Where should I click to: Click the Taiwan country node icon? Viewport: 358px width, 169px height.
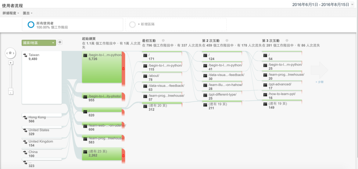25,55
